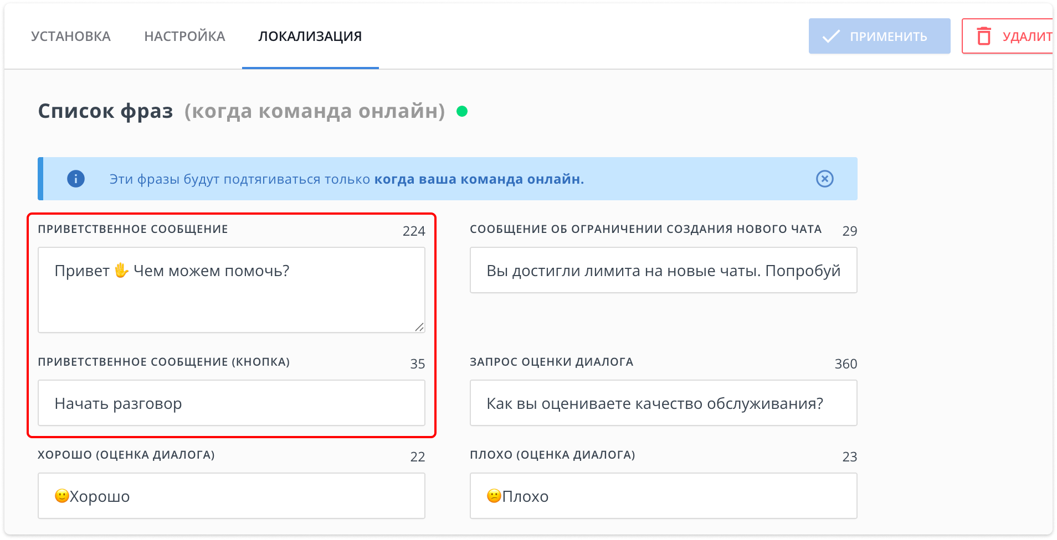
Task: Select the Начать разговор input field
Action: coord(231,403)
